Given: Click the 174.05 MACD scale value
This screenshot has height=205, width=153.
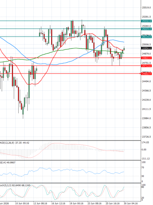Looking at the screenshot, I should (145, 143).
